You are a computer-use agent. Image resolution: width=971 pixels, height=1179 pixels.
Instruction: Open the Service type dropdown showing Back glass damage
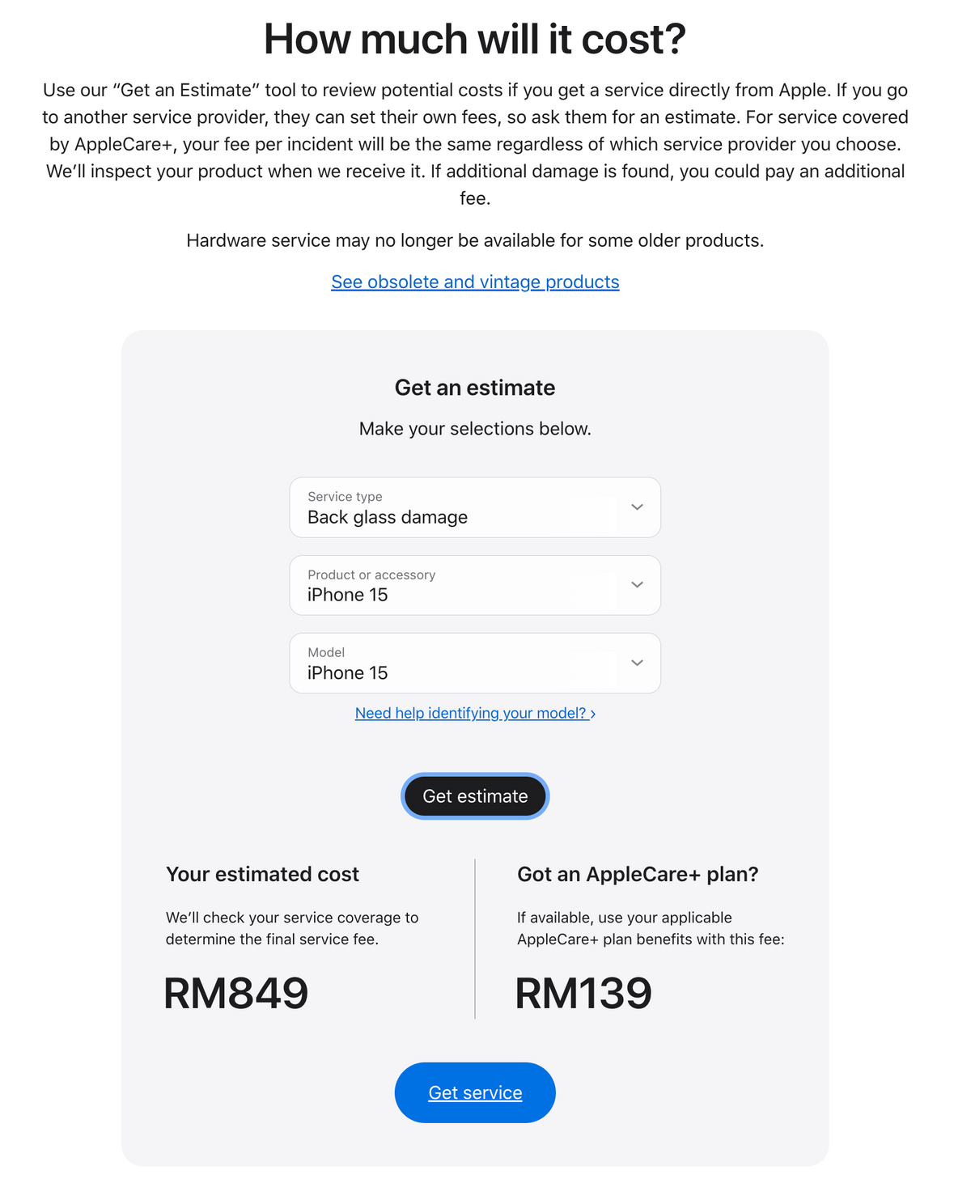475,507
